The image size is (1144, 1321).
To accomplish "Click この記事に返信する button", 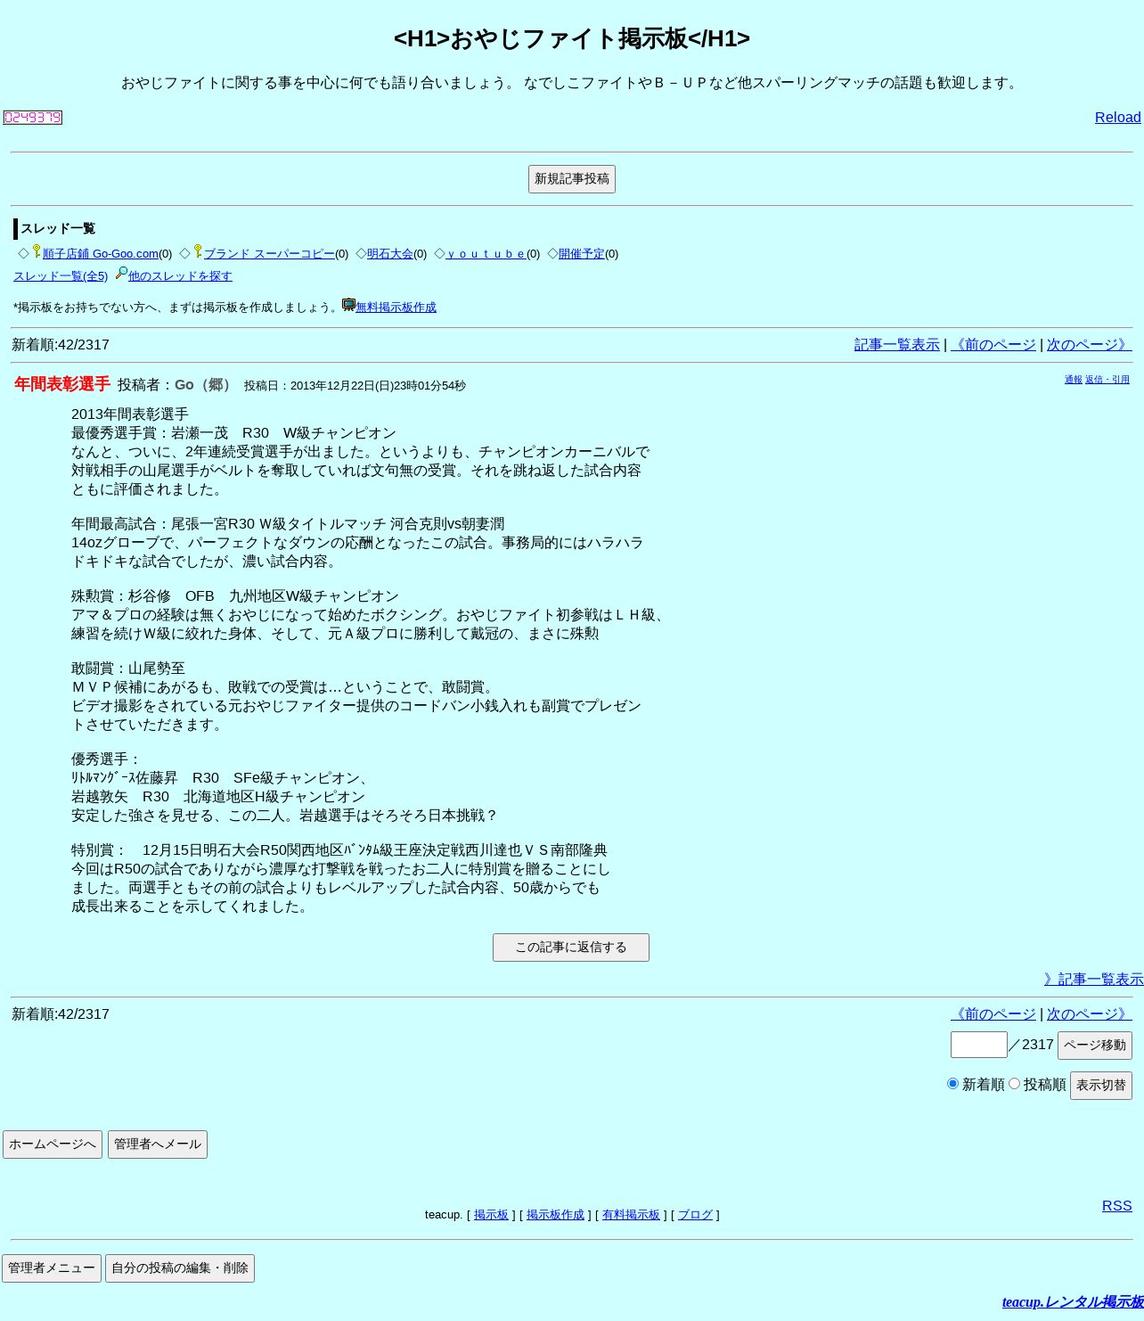I will pos(571,948).
